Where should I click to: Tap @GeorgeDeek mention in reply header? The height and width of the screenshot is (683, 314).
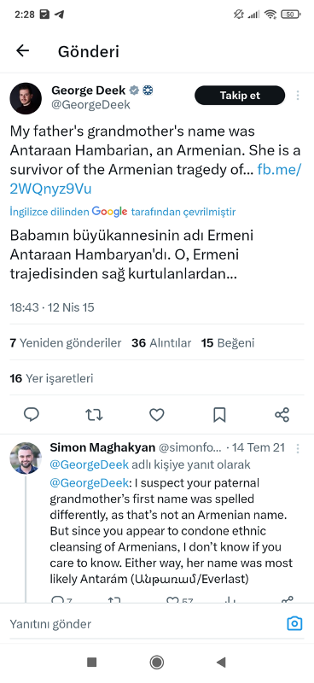[x=90, y=464]
